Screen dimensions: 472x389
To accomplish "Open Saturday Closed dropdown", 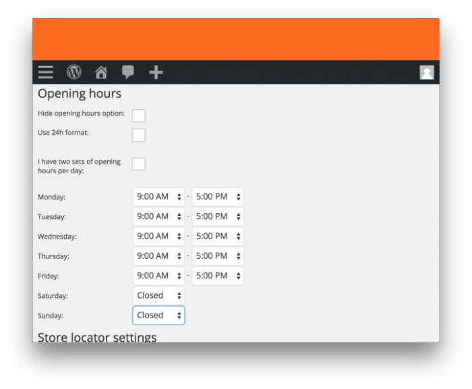I will click(x=158, y=295).
